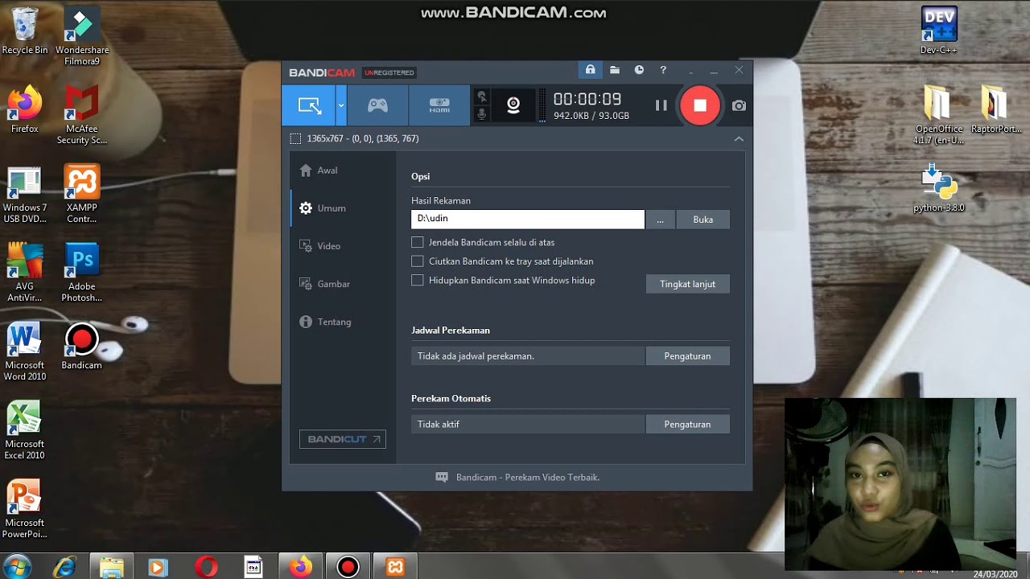Select the Windows 7 USB DVD desktop icon
This screenshot has width=1030, height=579.
25,194
